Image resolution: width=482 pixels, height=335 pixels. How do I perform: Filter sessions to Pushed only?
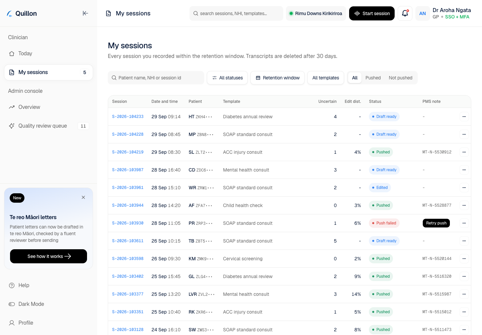coord(373,78)
